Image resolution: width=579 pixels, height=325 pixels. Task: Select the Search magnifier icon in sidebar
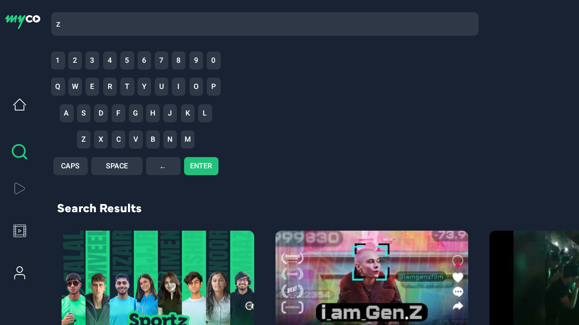[x=19, y=152]
